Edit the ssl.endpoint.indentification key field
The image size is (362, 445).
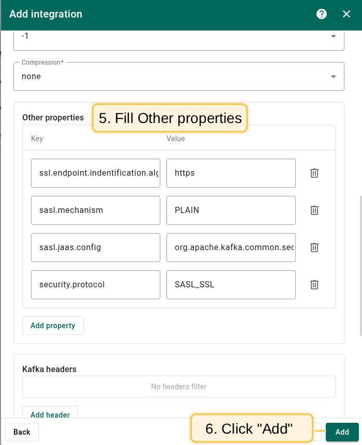[96, 173]
